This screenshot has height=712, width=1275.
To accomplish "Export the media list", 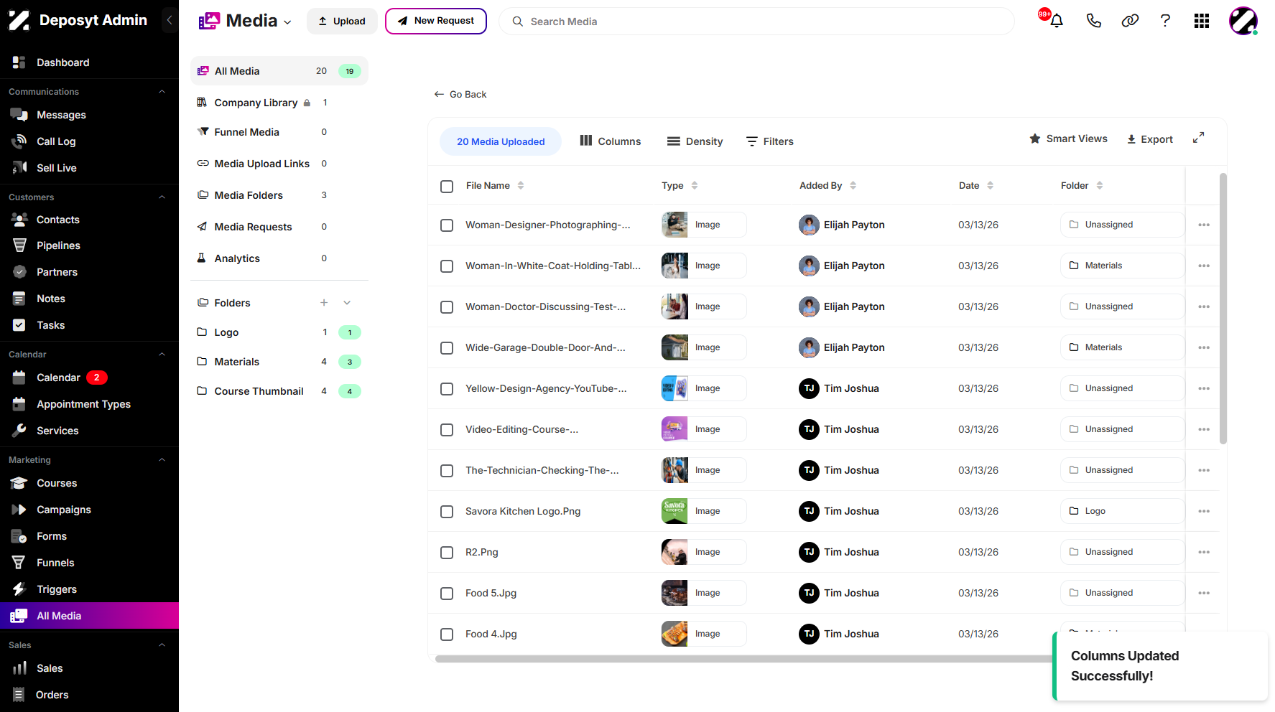I will [x=1149, y=139].
